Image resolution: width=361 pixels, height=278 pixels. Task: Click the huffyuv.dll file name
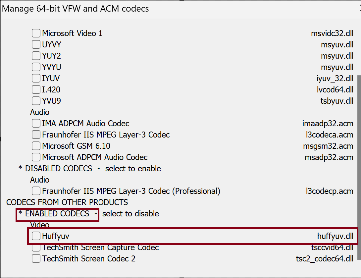click(335, 236)
